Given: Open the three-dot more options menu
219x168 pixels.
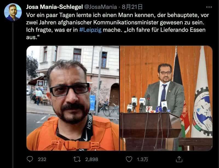Looking at the screenshot, I should click(209, 7).
